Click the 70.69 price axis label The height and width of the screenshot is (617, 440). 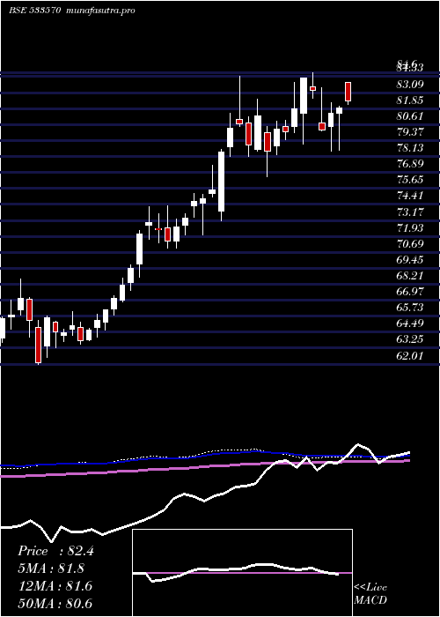click(410, 243)
